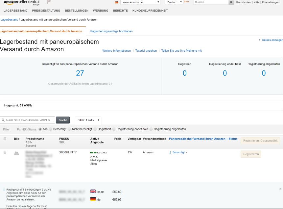This screenshot has height=209, width=283.
Task: Click the German flag next to .de
Action: (93, 199)
